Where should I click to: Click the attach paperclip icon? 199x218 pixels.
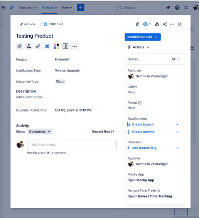click(20, 46)
